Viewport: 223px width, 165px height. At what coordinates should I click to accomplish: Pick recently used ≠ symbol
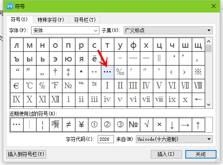pos(69,125)
